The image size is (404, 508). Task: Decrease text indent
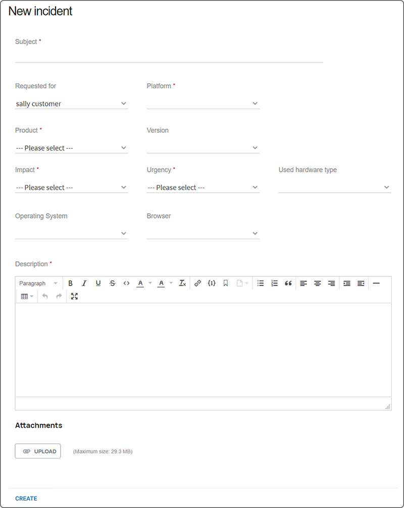pyautogui.click(x=361, y=283)
